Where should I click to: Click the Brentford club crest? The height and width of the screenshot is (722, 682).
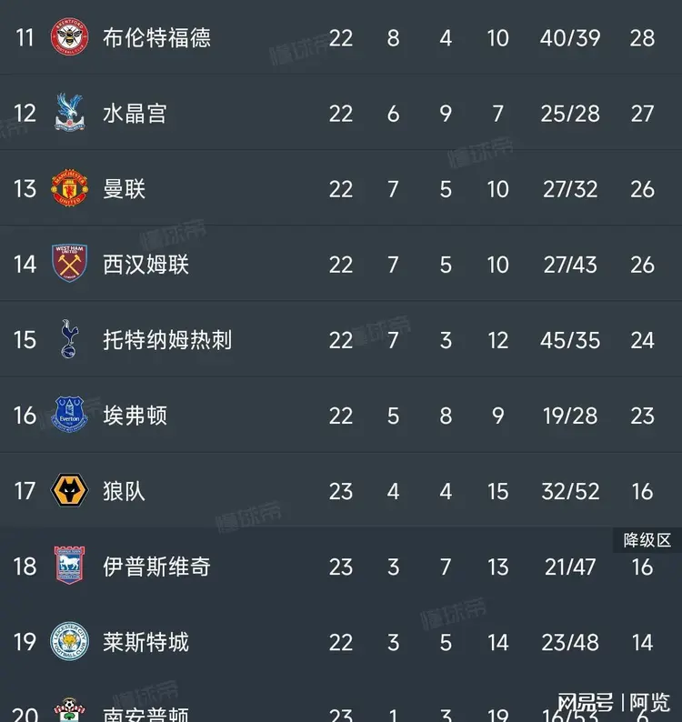[x=69, y=37]
